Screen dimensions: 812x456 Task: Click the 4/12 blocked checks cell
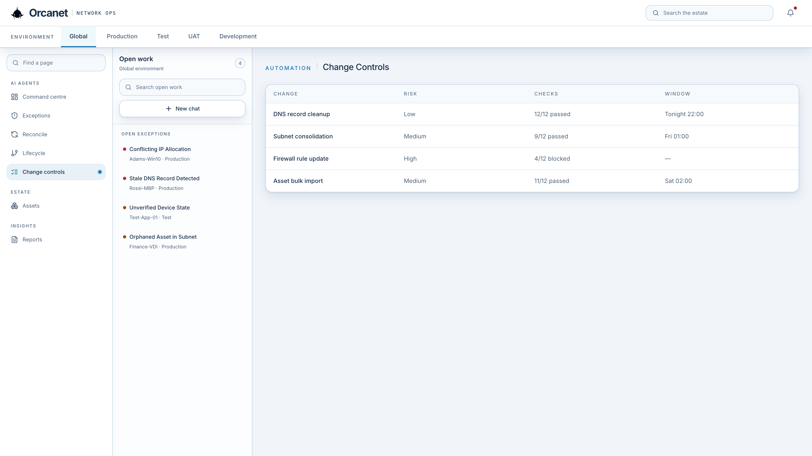click(x=552, y=159)
